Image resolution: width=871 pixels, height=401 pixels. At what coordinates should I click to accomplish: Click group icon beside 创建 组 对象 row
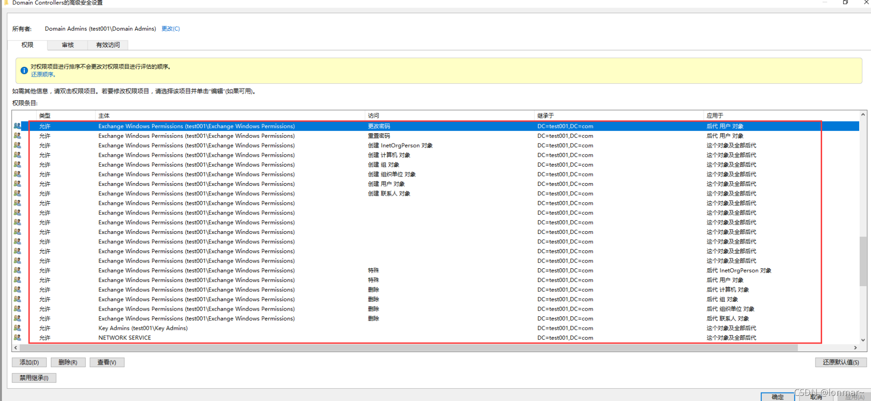(17, 165)
